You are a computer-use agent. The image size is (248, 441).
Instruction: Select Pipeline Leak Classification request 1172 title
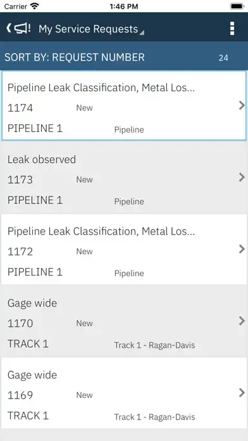101,231
